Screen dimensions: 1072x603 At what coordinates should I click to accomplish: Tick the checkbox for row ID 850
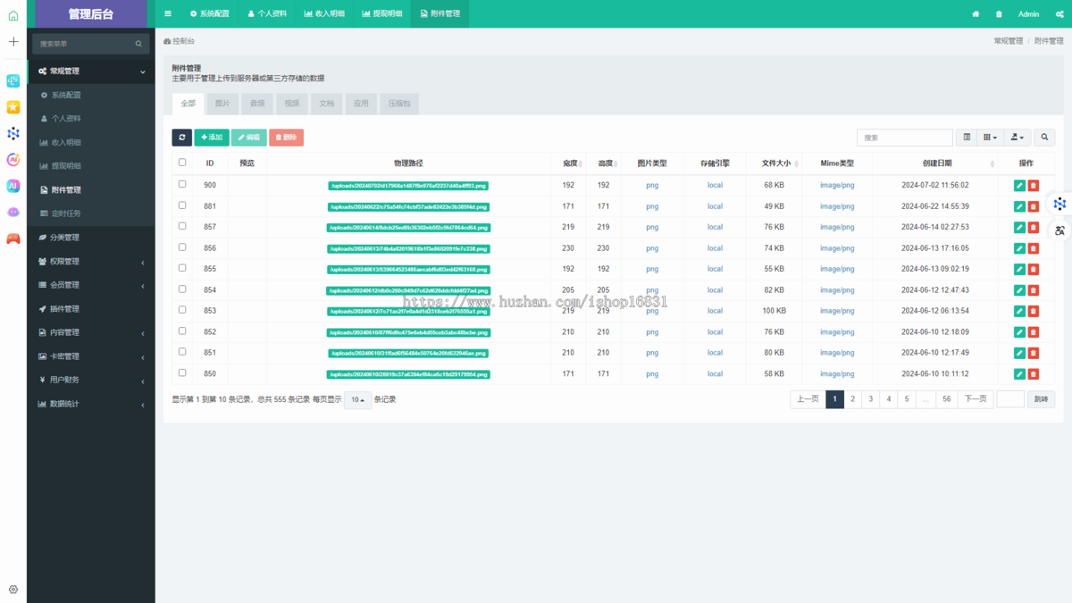tap(182, 373)
